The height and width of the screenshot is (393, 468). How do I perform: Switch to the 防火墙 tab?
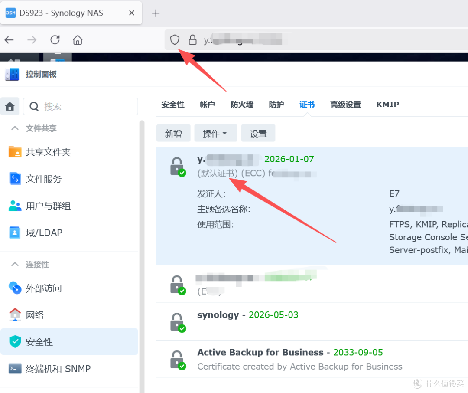pos(242,104)
